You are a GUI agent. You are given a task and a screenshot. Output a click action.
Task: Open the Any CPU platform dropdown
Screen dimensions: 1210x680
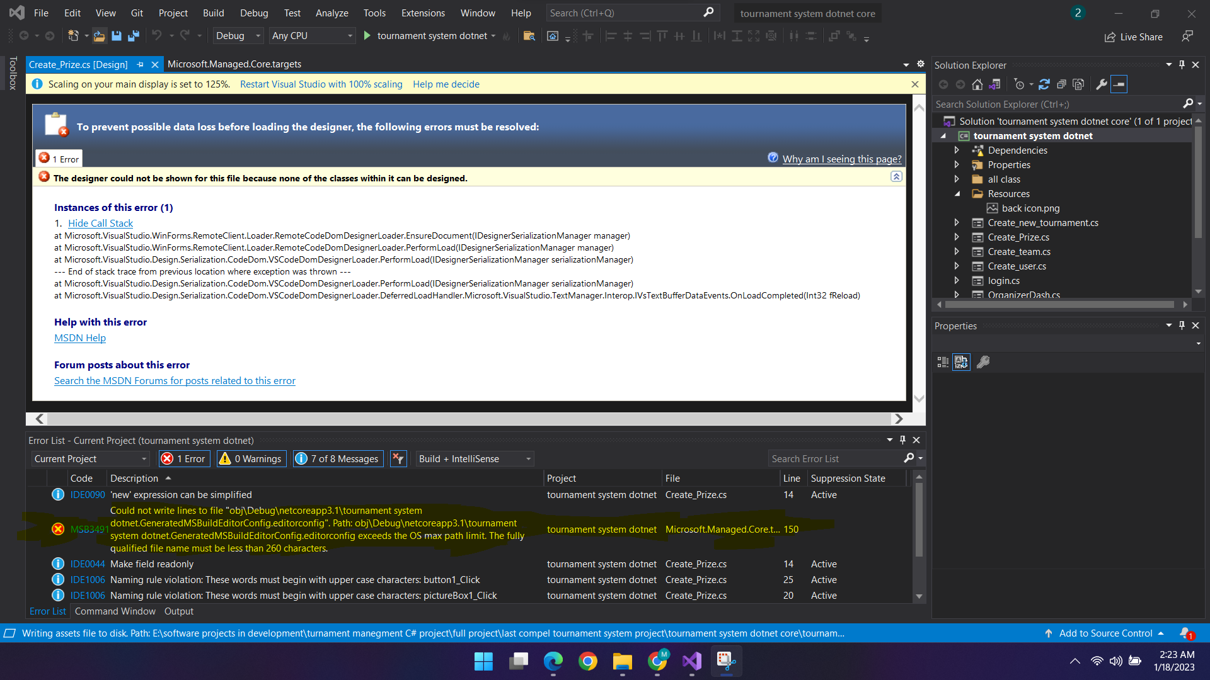[312, 36]
